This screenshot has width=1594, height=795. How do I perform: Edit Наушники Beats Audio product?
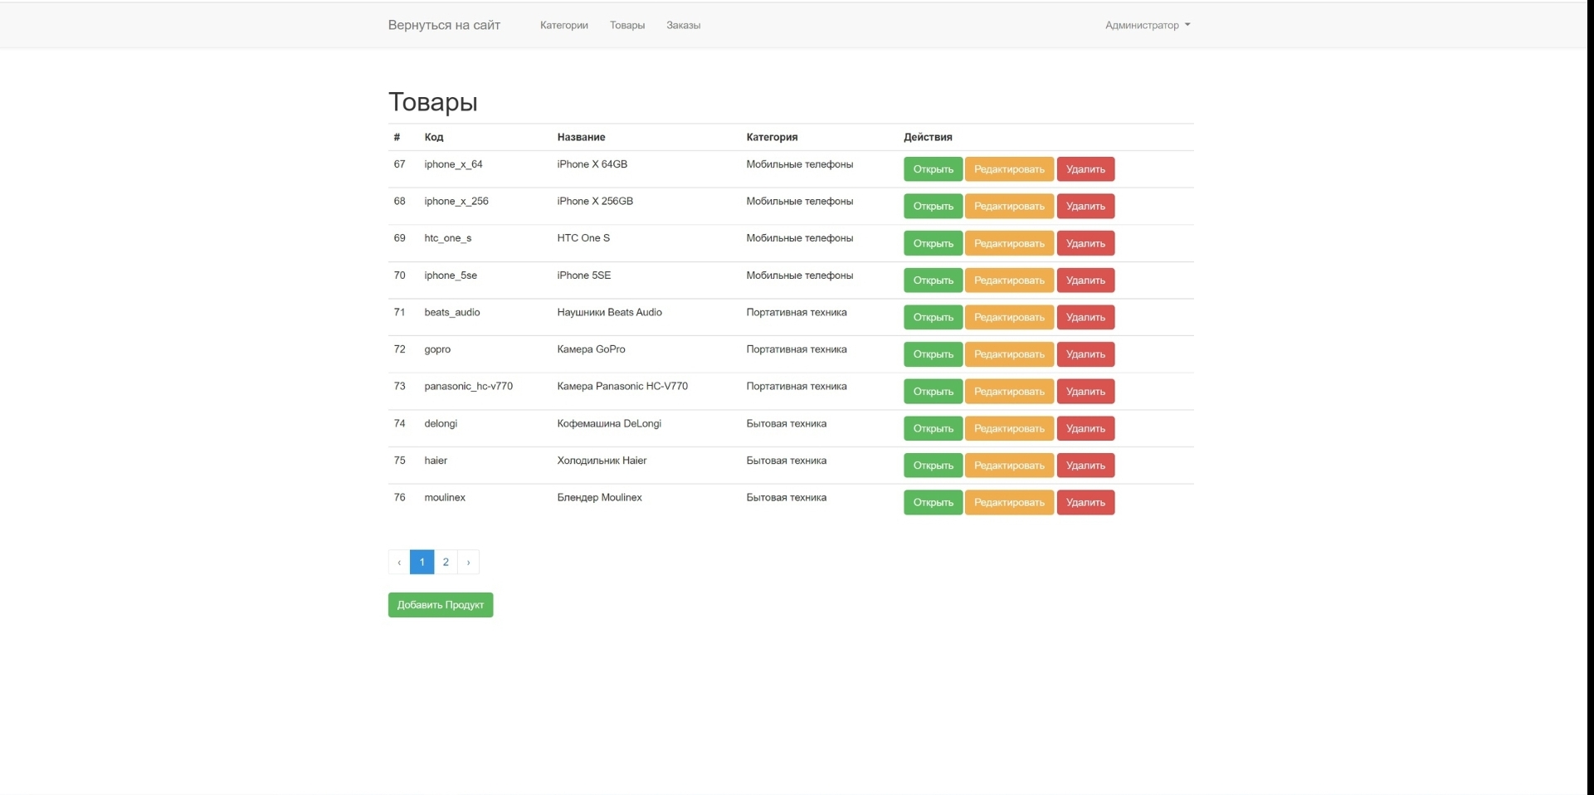1009,317
